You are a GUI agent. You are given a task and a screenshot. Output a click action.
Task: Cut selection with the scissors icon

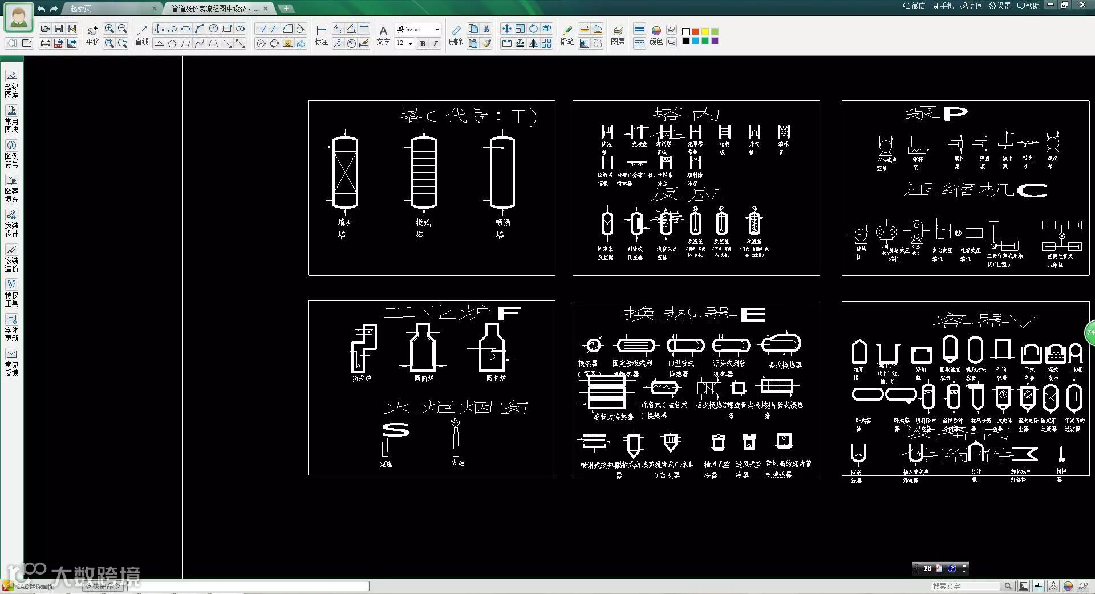coord(486,29)
